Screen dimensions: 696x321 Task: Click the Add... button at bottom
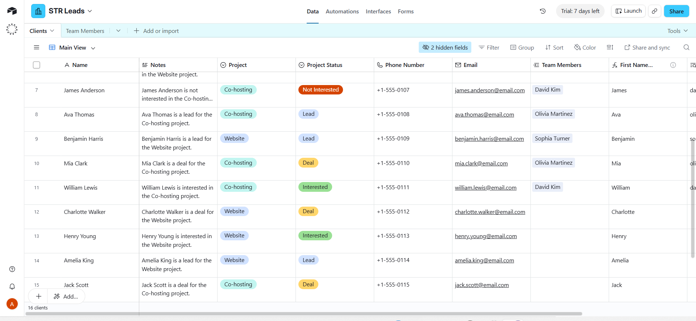(x=66, y=296)
